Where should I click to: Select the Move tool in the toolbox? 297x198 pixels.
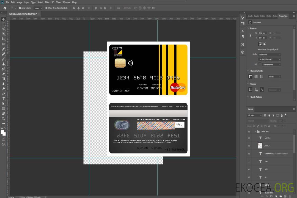click(x=3, y=19)
